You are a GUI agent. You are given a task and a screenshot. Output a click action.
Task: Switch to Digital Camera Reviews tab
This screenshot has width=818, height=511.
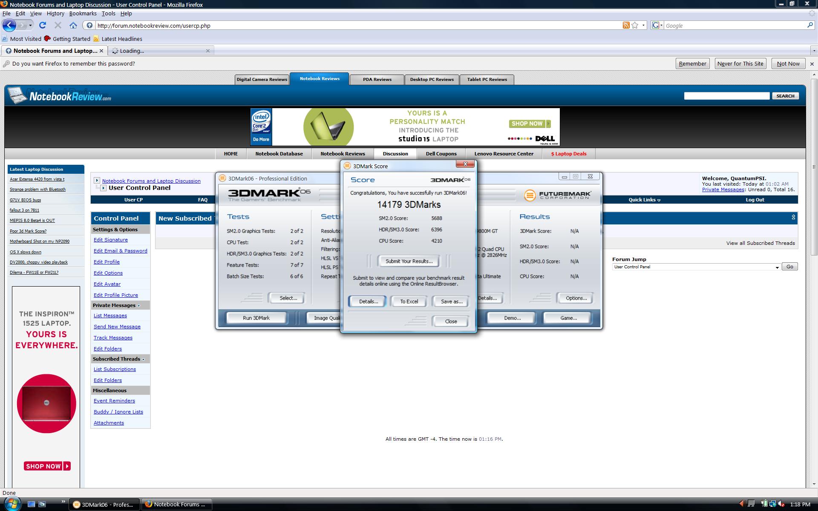262,79
